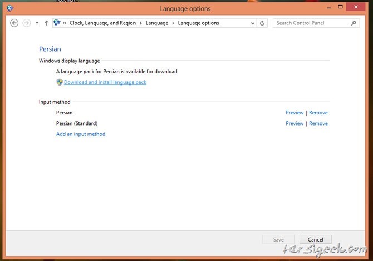Refresh the Language options page
The image size is (373, 261).
(x=262, y=23)
